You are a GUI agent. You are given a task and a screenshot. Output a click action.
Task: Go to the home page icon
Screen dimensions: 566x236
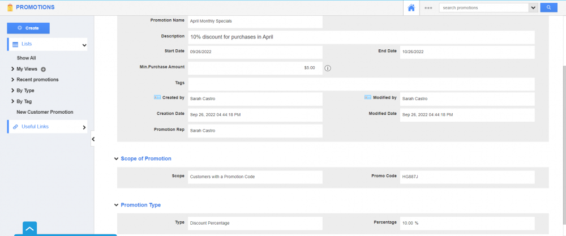pyautogui.click(x=411, y=7)
